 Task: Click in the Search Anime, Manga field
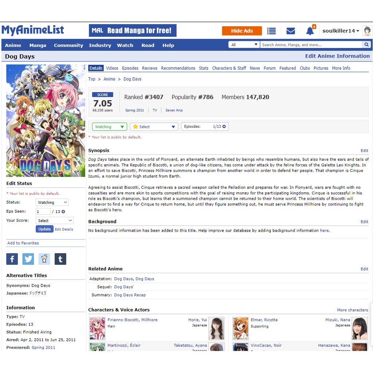311,45
